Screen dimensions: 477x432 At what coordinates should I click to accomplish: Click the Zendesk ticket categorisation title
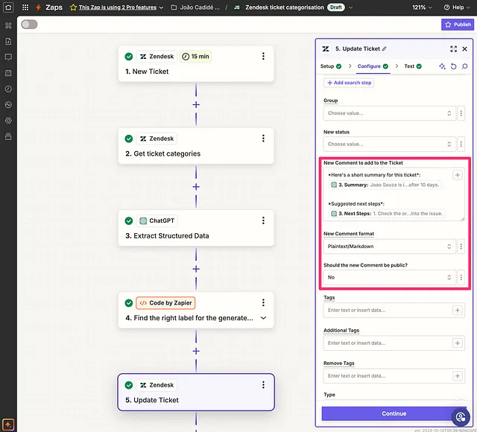pyautogui.click(x=285, y=7)
